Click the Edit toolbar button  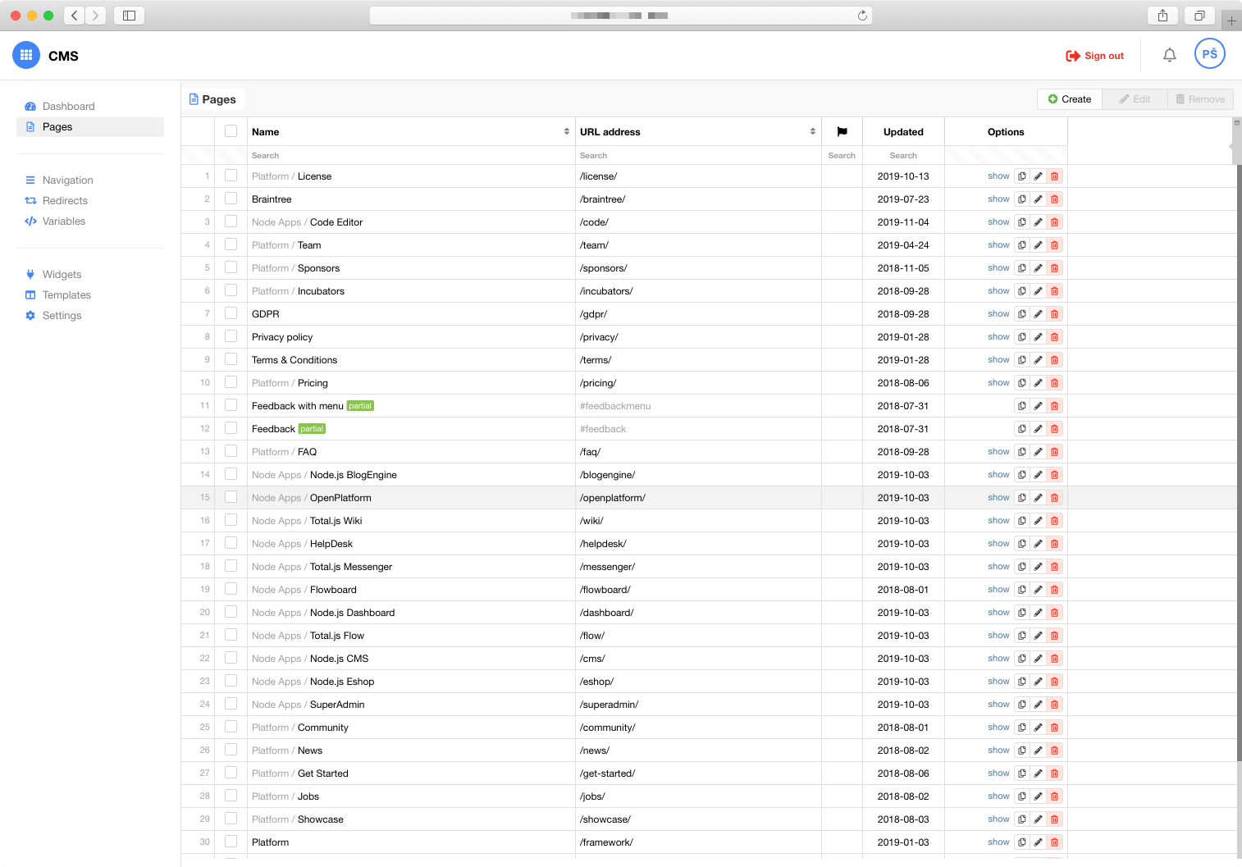[x=1135, y=99]
